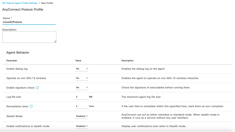Select the Enable debug log parameter label
This screenshot has height=132, width=235.
(17, 69)
